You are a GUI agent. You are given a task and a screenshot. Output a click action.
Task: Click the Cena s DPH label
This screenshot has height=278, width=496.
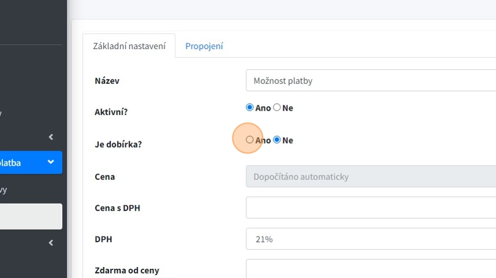pyautogui.click(x=117, y=208)
